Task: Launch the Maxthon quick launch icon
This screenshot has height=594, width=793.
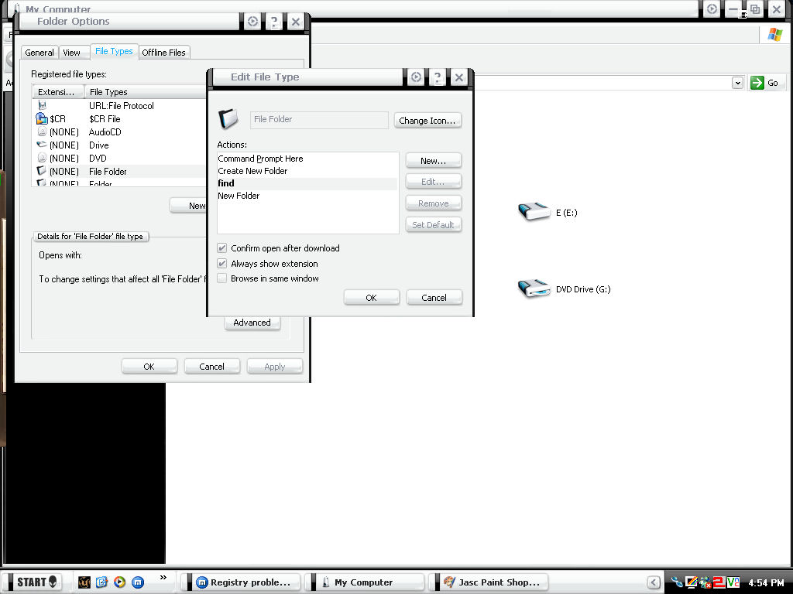Action: point(138,582)
